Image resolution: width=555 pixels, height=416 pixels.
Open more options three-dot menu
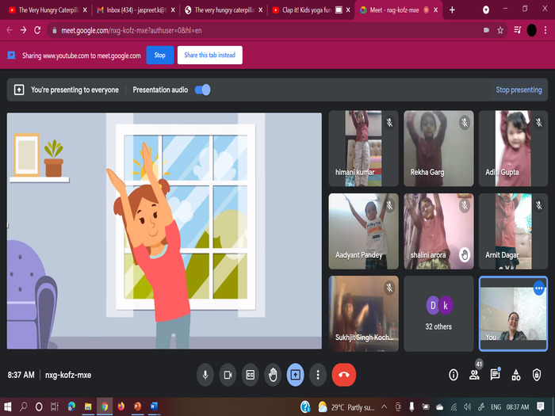coord(318,375)
